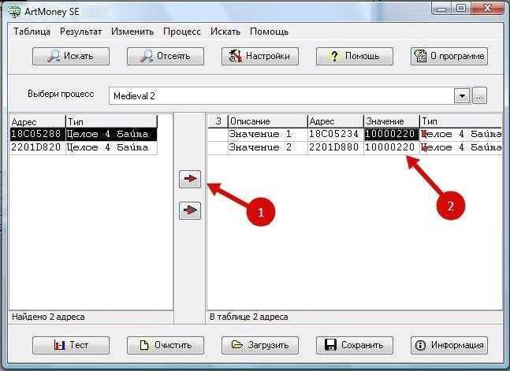This screenshot has height=371, width=510.
Task: Select the Значение 2 description cell
Action: tap(268, 147)
